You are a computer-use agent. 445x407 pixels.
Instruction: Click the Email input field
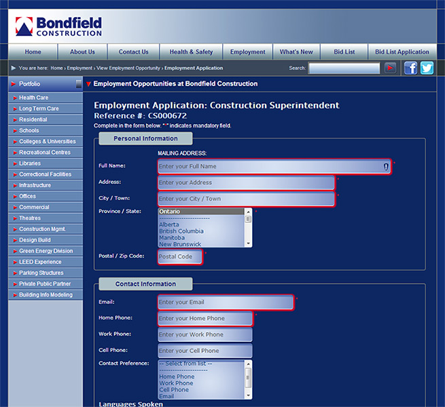pyautogui.click(x=226, y=303)
